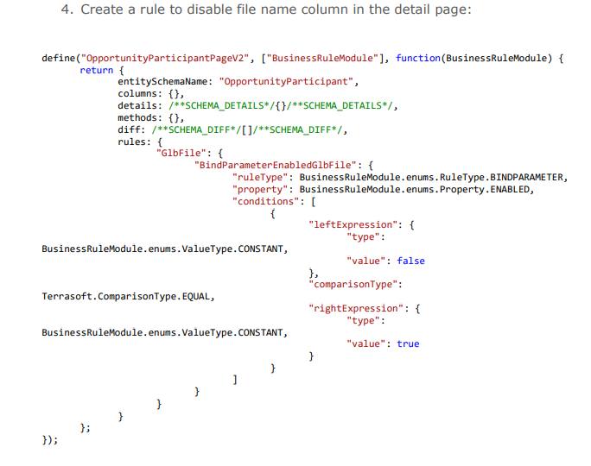
Task: Click the "methods: {}," line
Action: tap(150, 118)
